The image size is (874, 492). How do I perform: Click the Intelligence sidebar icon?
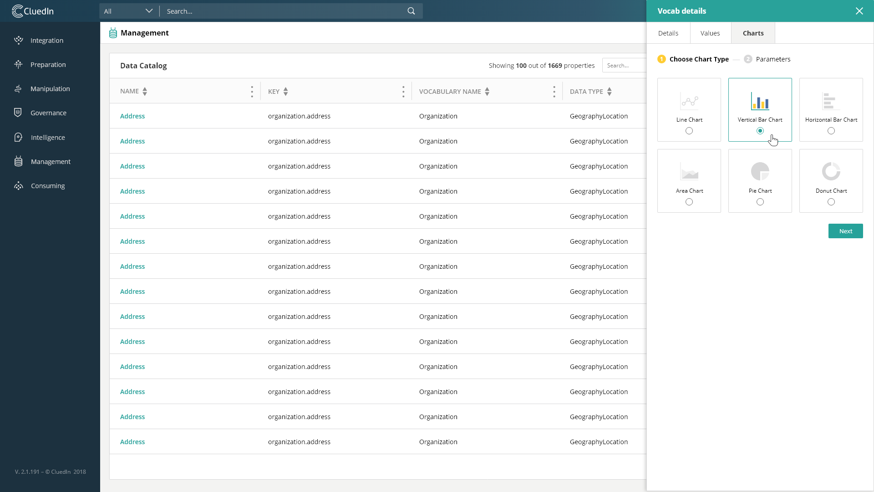point(18,137)
